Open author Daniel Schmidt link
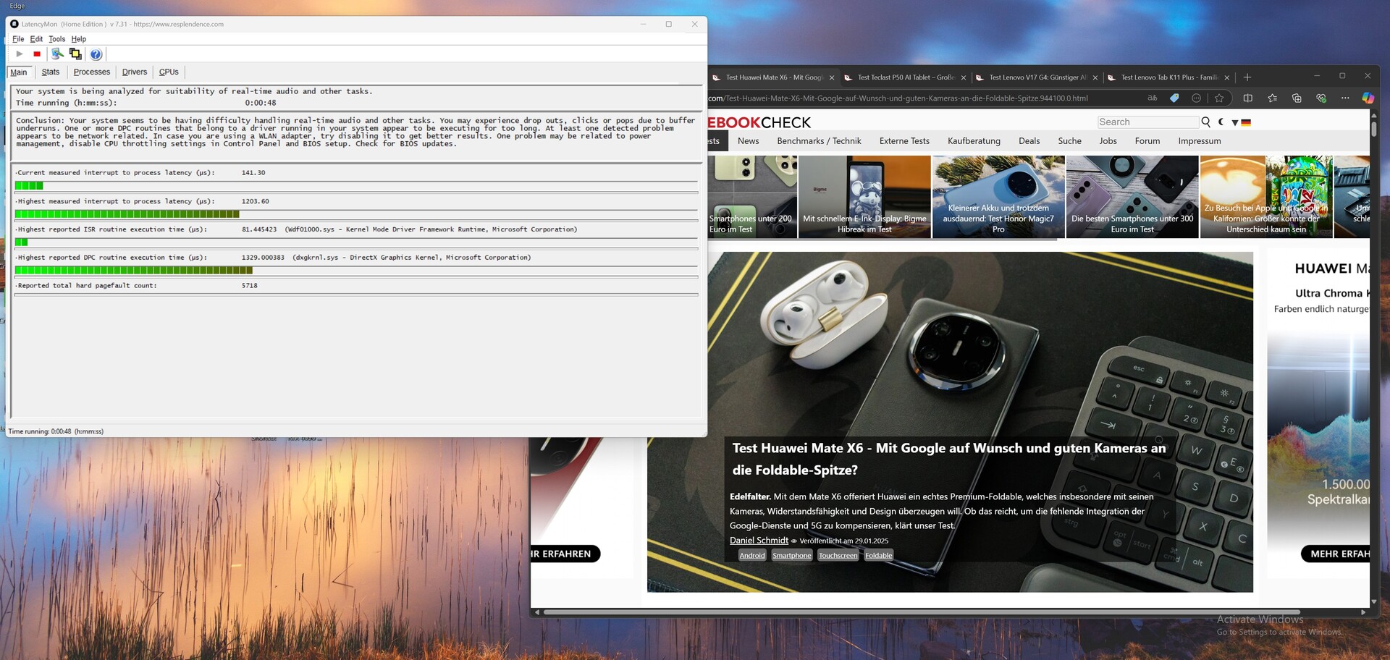This screenshot has width=1390, height=660. pyautogui.click(x=759, y=541)
